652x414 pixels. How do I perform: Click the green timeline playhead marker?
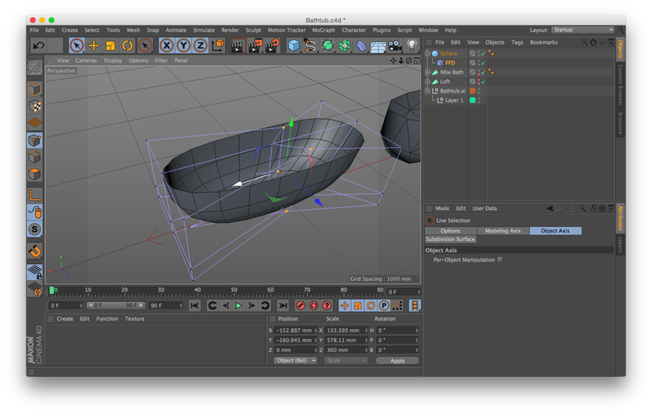(52, 290)
